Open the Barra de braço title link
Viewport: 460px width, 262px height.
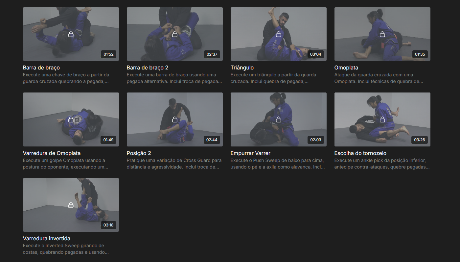41,68
